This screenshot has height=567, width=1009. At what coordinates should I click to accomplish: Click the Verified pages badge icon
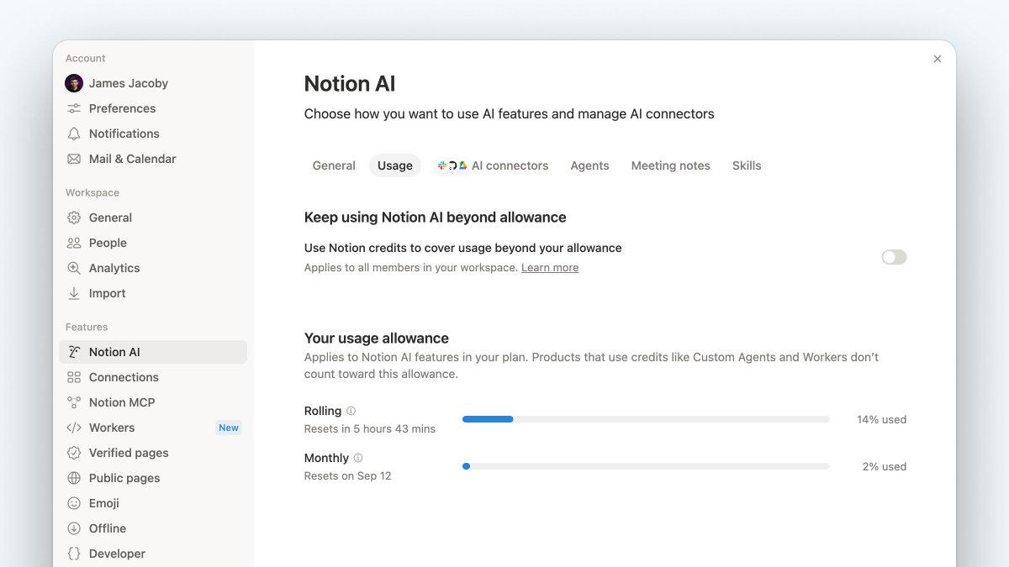pos(74,453)
